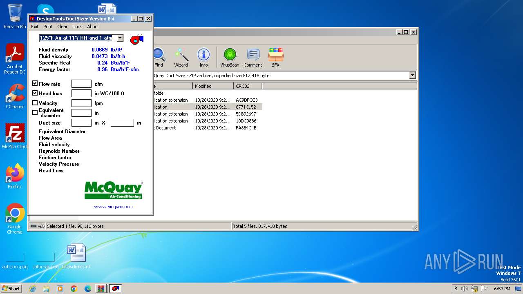Click the first Duct size input

point(81,123)
